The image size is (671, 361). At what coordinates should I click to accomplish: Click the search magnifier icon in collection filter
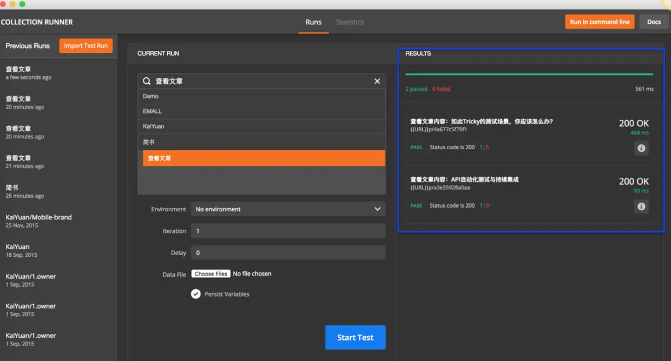(147, 81)
